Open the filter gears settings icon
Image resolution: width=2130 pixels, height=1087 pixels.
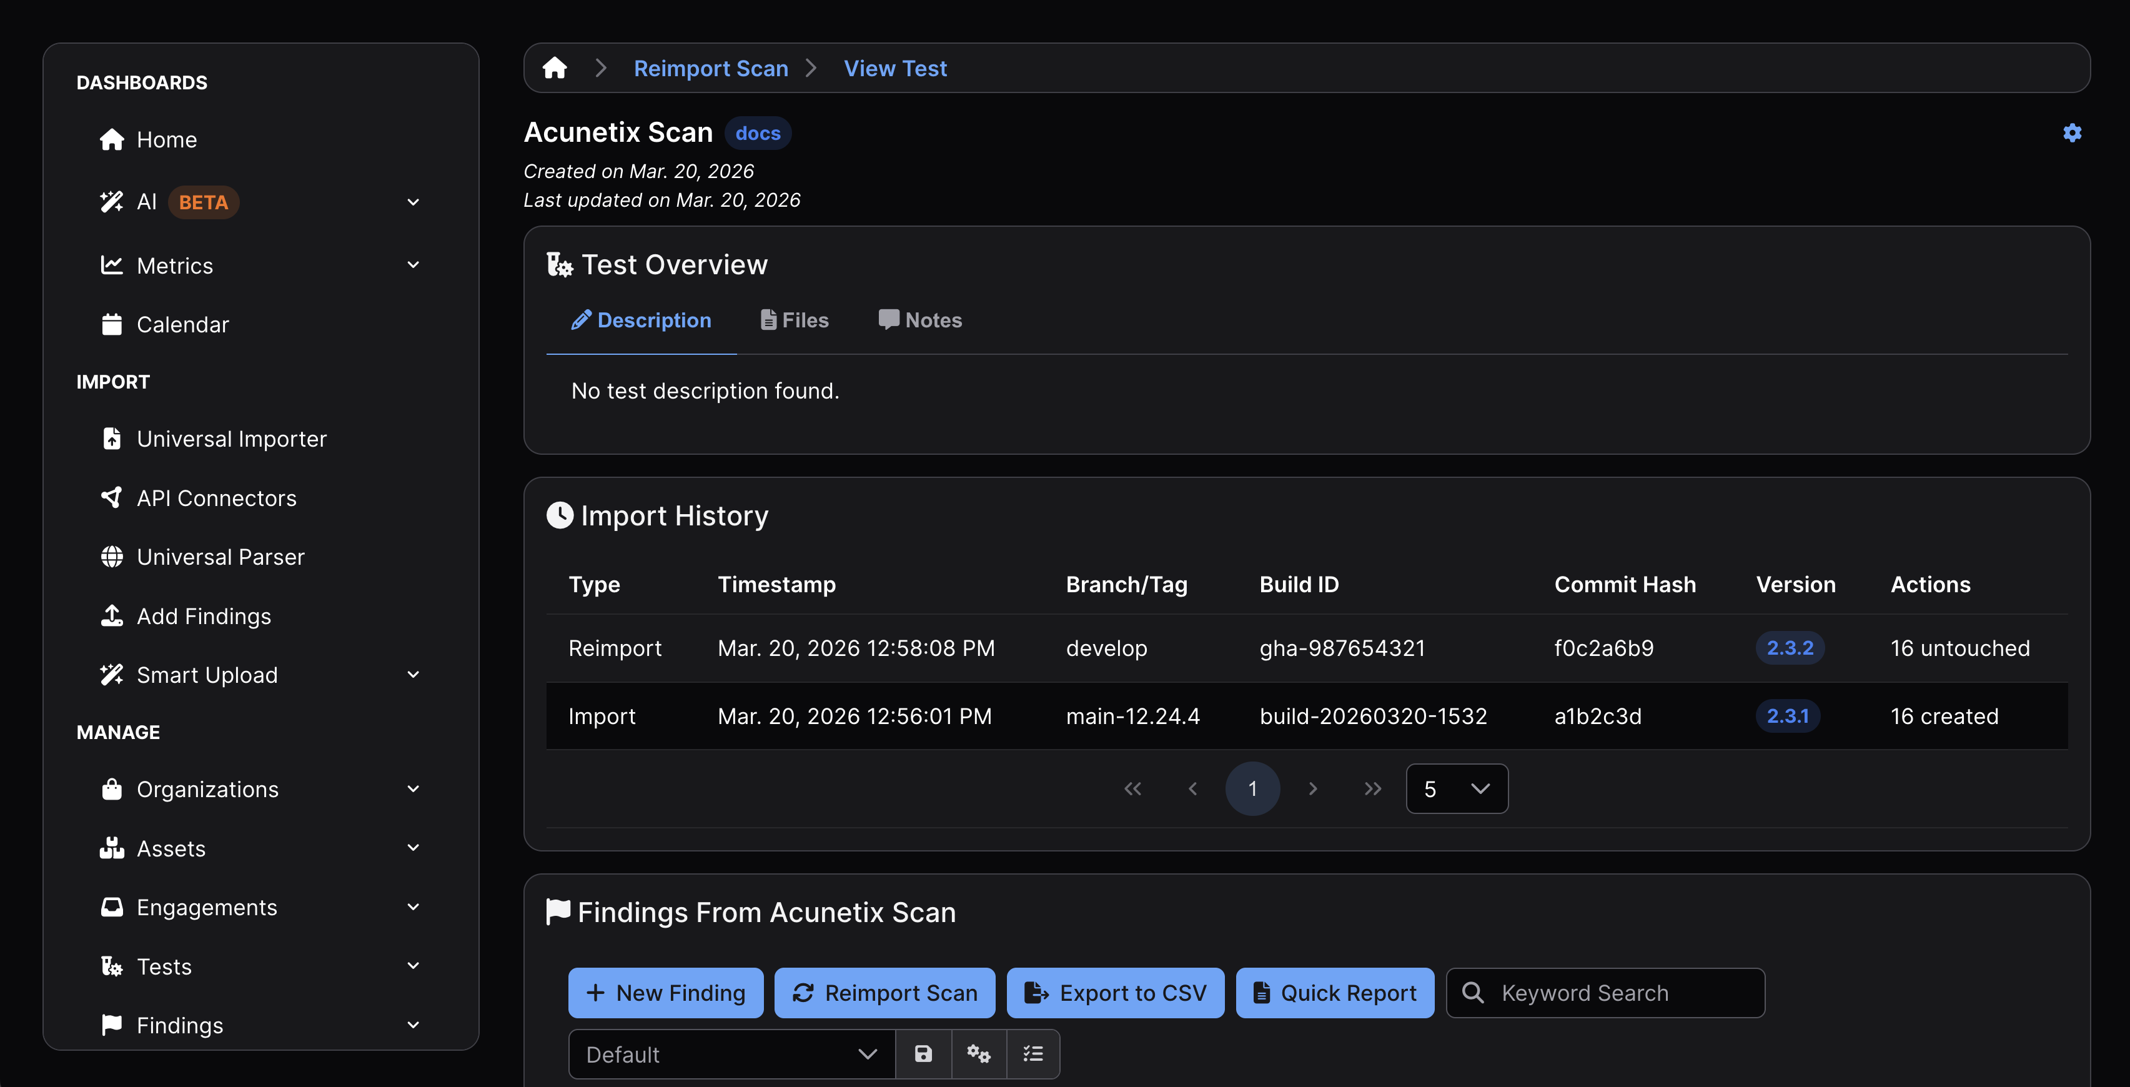(x=978, y=1054)
